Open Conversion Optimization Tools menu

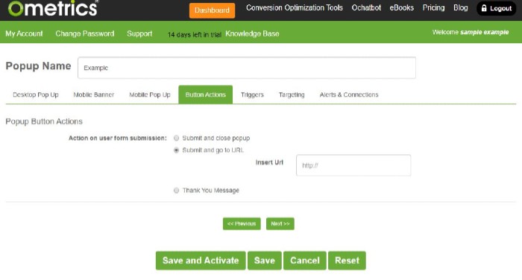pos(295,7)
